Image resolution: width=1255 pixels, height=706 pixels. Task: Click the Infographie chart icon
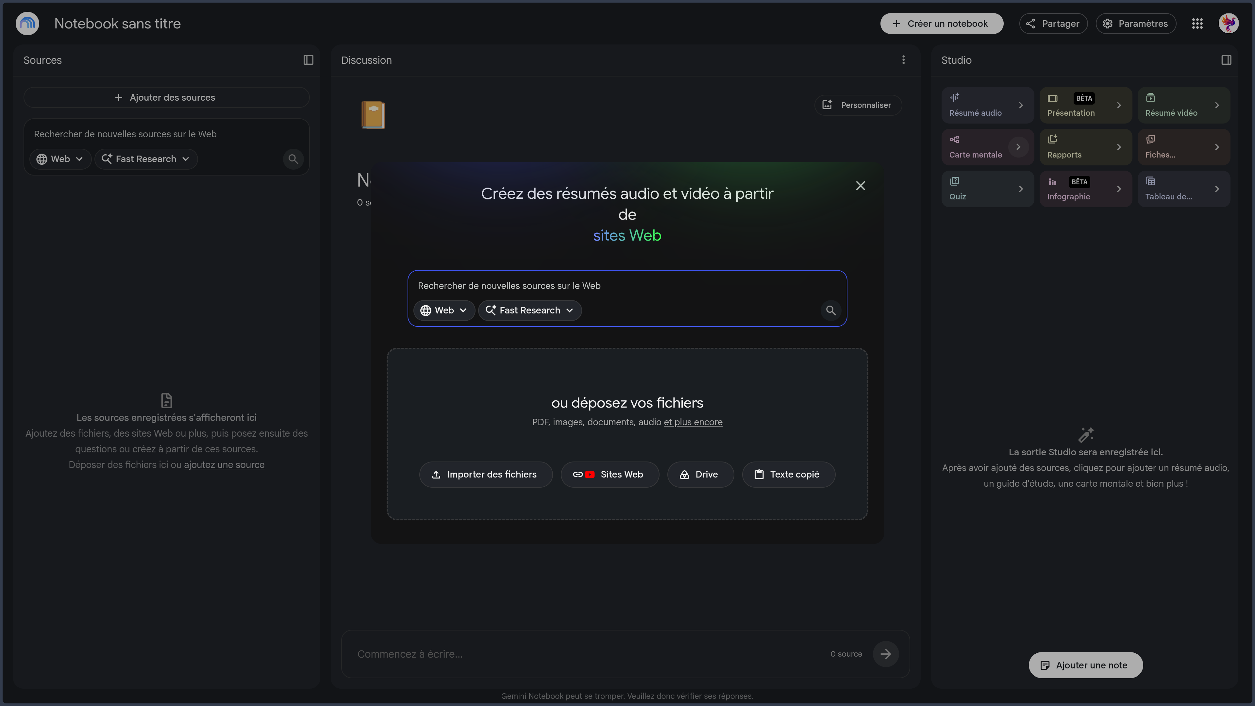coord(1052,182)
